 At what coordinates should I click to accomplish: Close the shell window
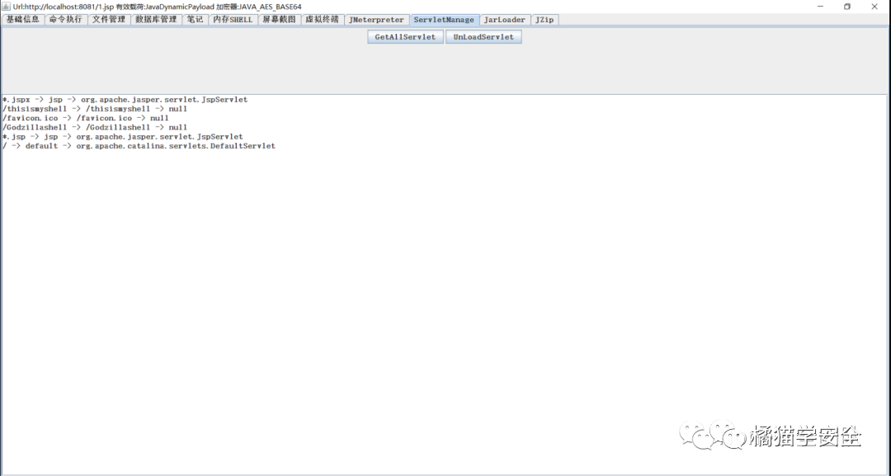coord(874,7)
